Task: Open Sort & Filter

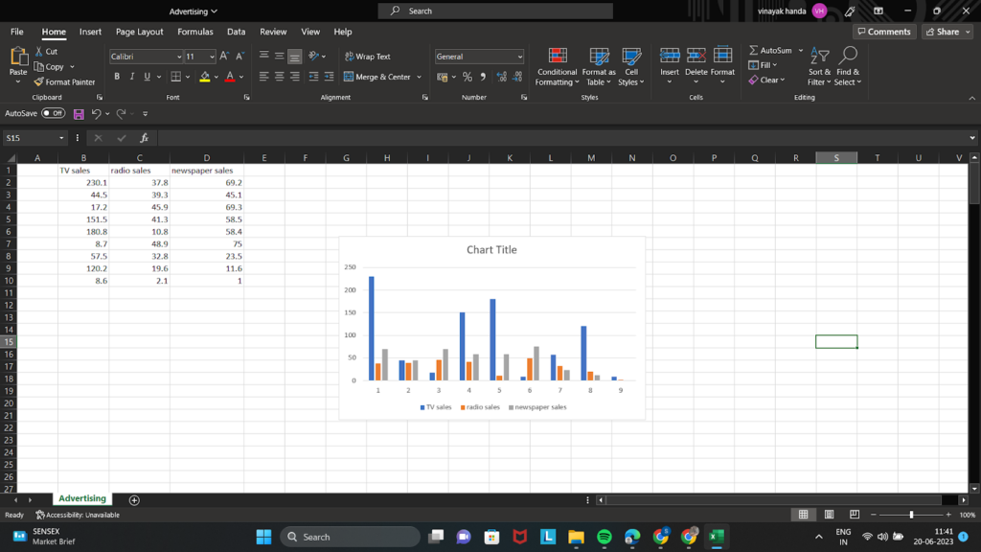Action: [819, 66]
